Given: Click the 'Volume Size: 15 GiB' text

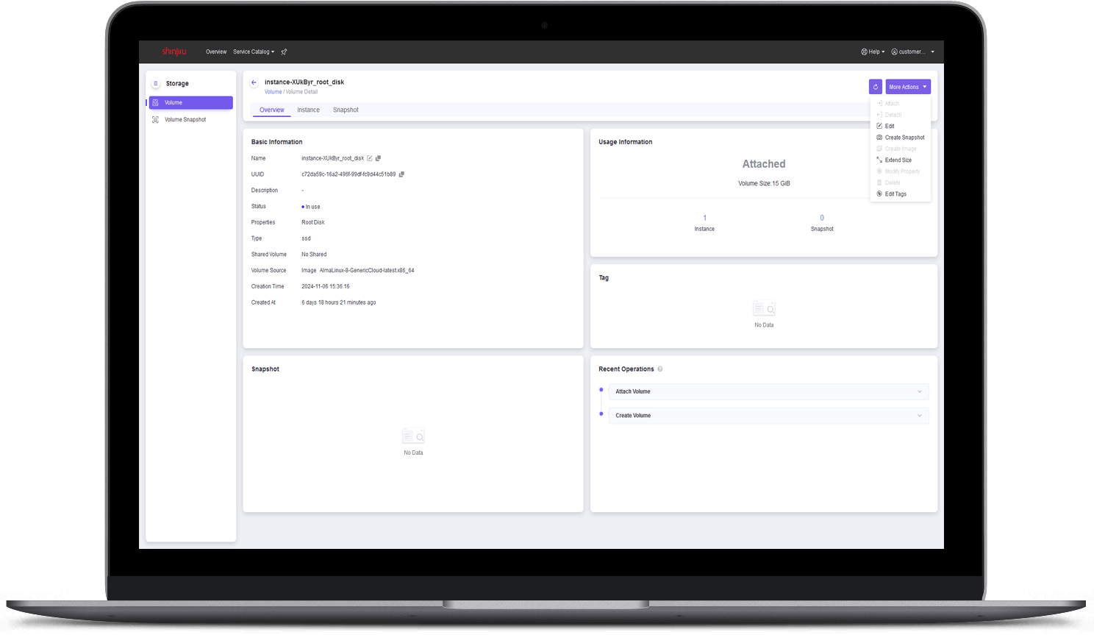Looking at the screenshot, I should pos(764,183).
